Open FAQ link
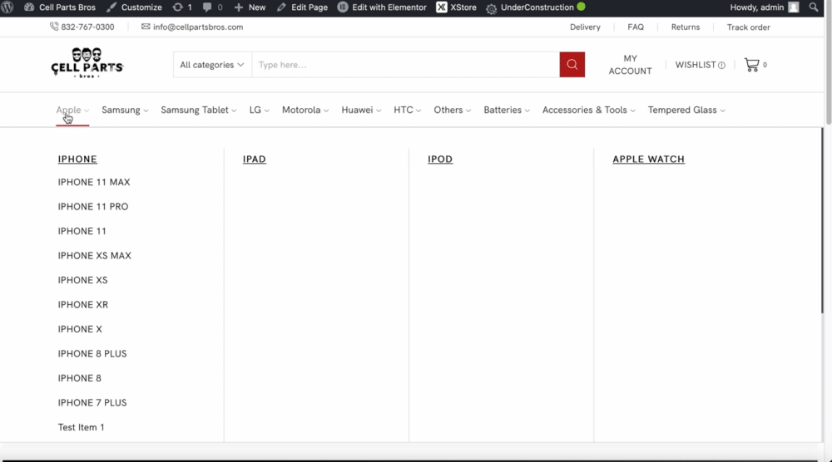 click(x=636, y=27)
